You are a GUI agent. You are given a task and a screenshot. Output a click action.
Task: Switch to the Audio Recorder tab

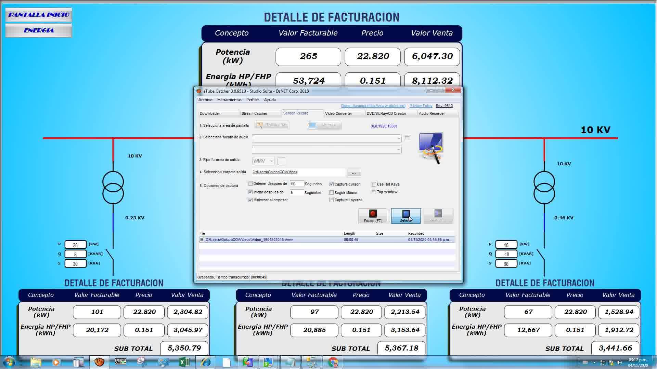tap(438, 113)
